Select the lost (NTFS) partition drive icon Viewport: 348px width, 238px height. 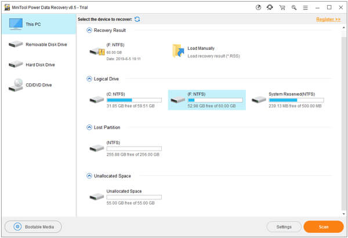pos(97,148)
